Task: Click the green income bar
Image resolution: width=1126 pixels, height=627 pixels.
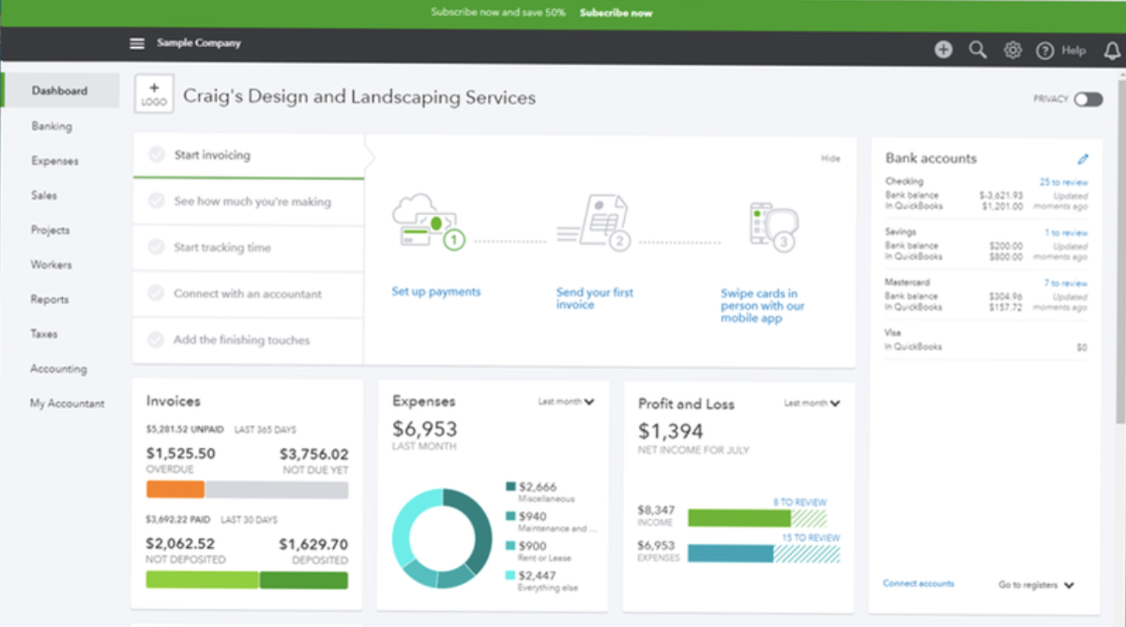Action: pos(739,518)
